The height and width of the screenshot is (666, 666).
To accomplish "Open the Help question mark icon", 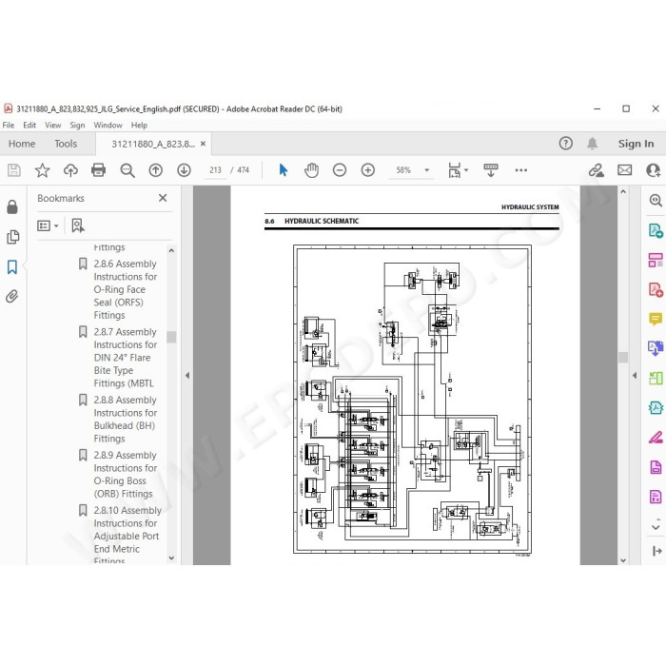I will (x=566, y=144).
